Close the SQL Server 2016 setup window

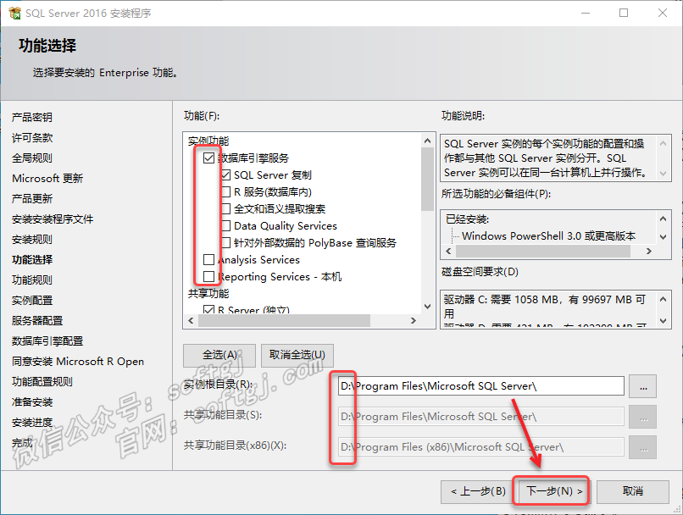[663, 13]
